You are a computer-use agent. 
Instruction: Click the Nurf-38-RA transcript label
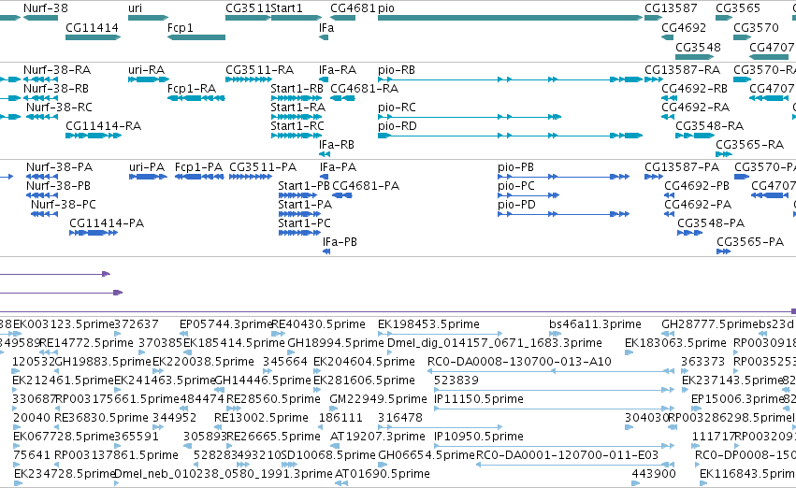(57, 70)
